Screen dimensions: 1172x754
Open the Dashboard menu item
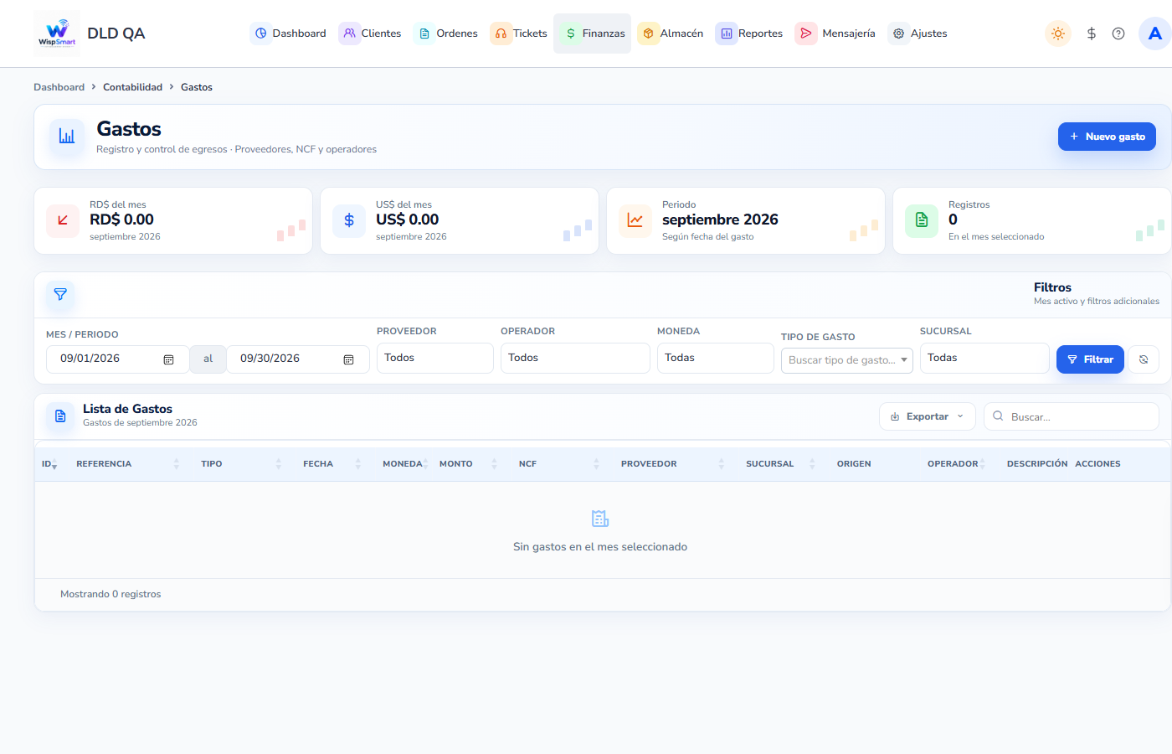(289, 34)
